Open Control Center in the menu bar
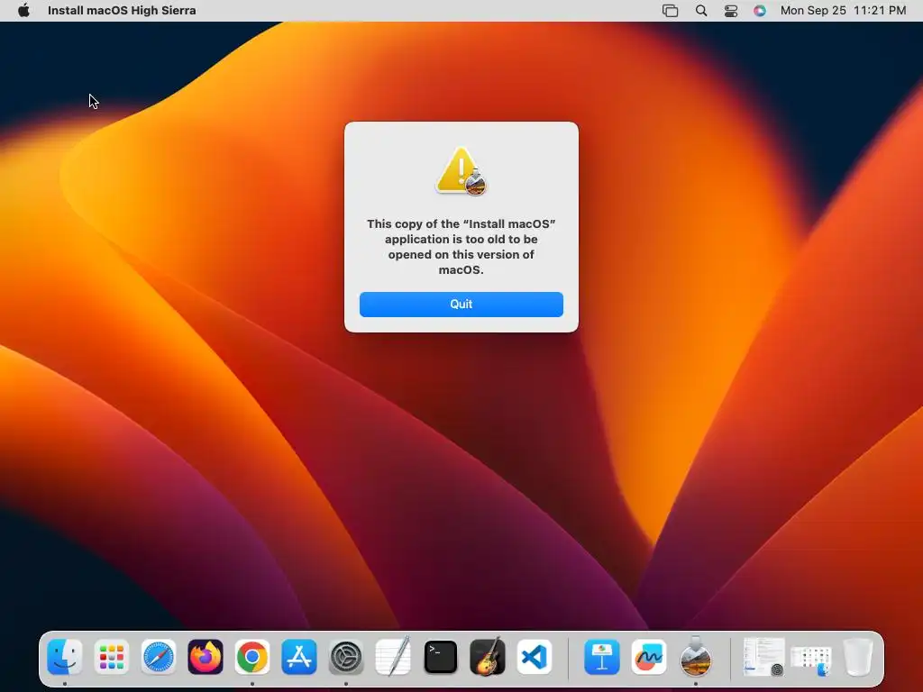Image resolution: width=923 pixels, height=692 pixels. tap(730, 11)
